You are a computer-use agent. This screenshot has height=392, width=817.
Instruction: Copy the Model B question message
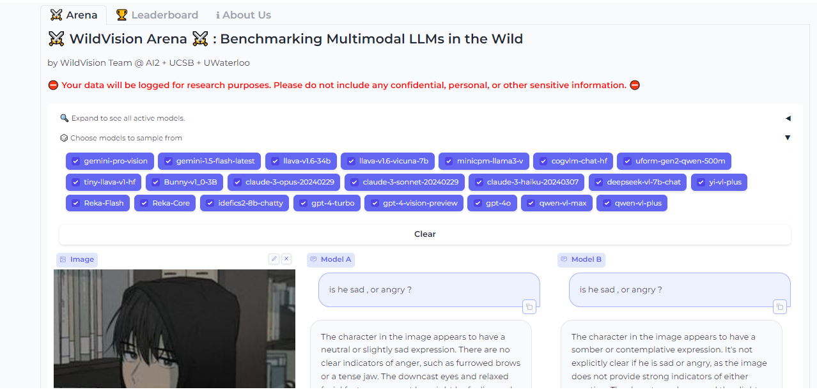click(x=779, y=307)
